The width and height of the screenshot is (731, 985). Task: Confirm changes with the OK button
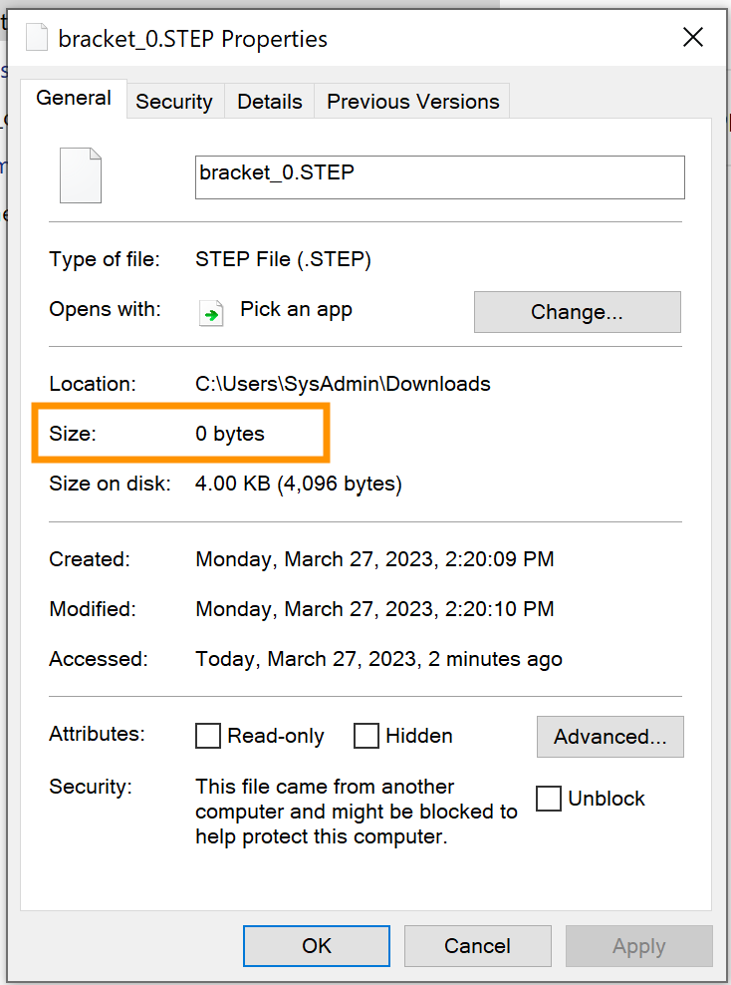(x=316, y=946)
